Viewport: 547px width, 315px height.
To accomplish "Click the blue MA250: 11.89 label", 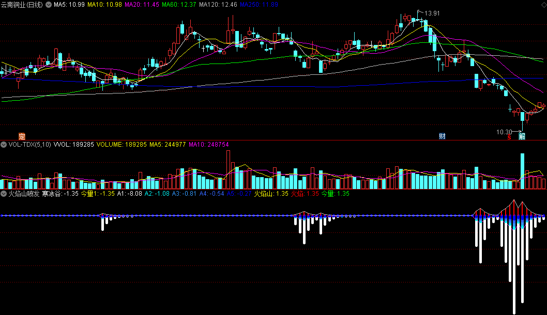I will tap(259, 5).
